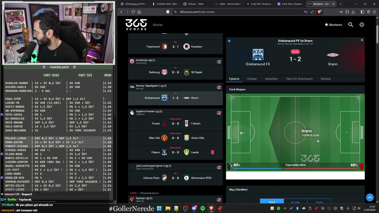Open Çek Cumhuriyeti Synot Lig table icon
Screen dimensions: 379x213
(x=219, y=167)
